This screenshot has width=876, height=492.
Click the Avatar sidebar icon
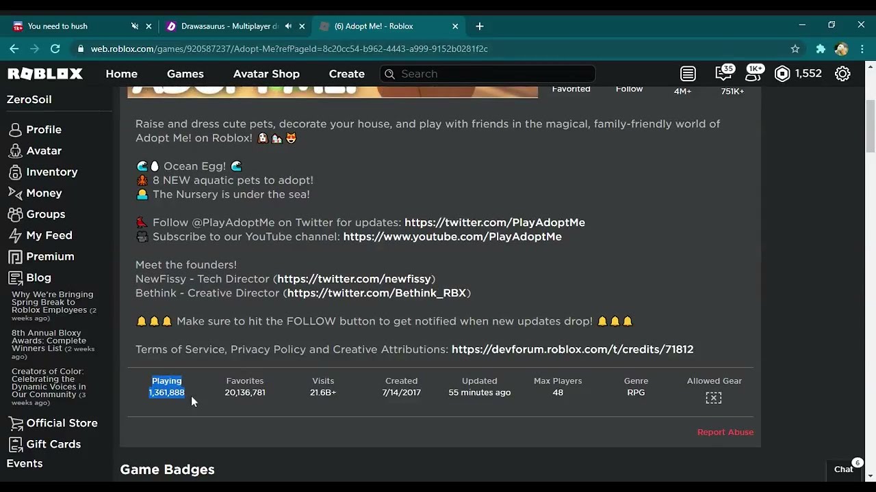click(15, 151)
